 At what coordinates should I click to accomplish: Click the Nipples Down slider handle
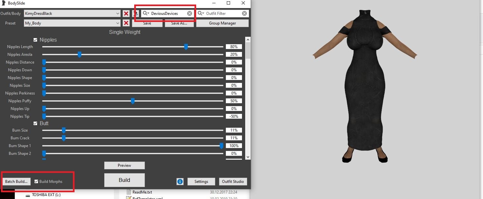click(44, 70)
